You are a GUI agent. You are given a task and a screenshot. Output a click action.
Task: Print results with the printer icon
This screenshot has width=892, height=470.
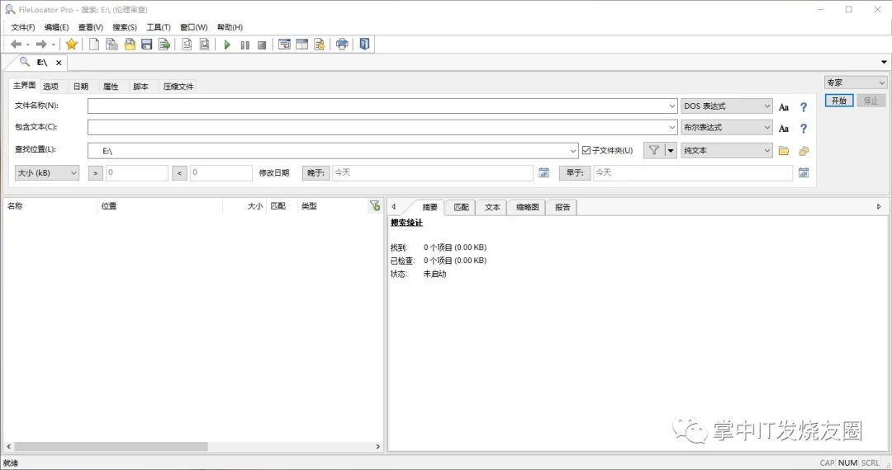coord(342,45)
